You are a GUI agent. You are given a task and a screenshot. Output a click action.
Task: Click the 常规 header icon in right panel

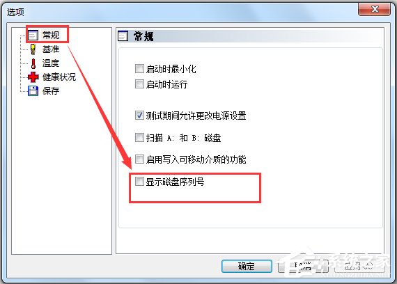pyautogui.click(x=123, y=35)
